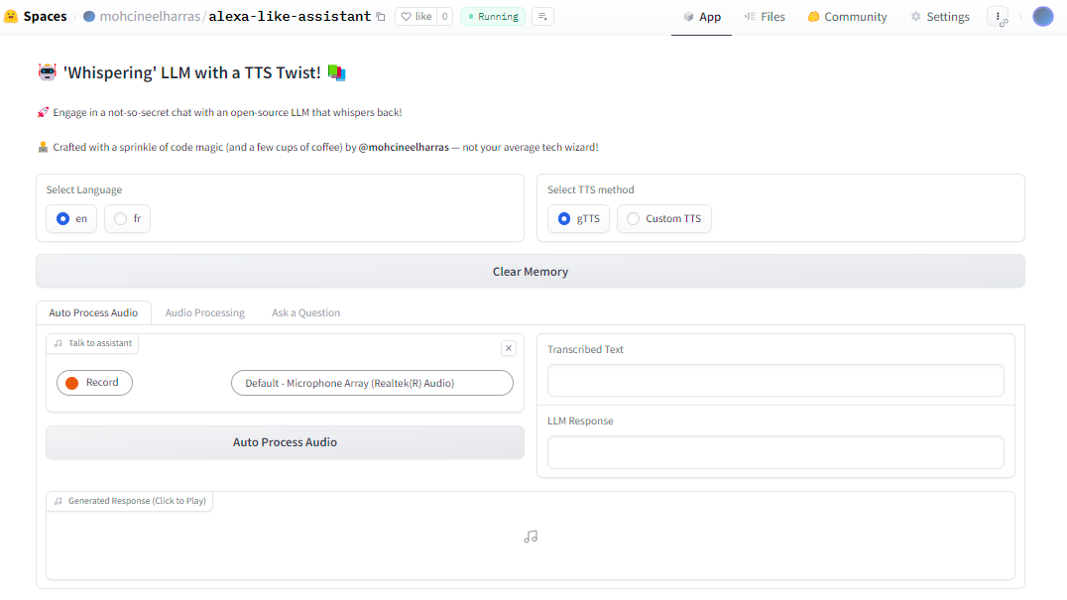Select the Auto Process Audio tab
Viewport: 1067px width, 600px height.
tap(93, 313)
